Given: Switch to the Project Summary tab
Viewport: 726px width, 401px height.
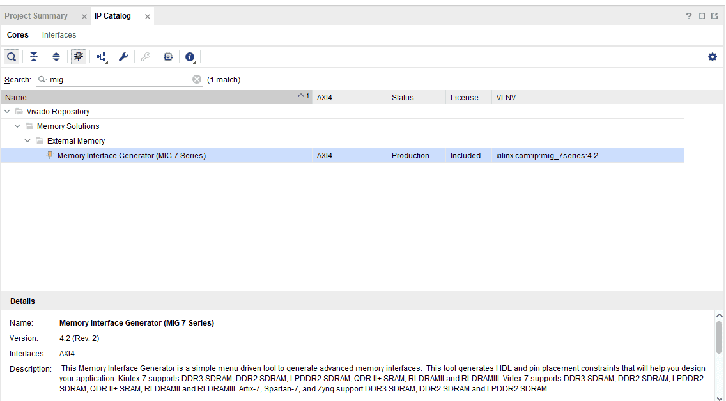Looking at the screenshot, I should tap(36, 16).
